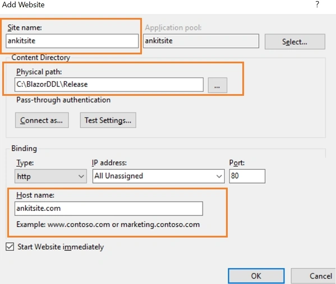Click the Connect as... button
Image resolution: width=336 pixels, height=284 pixels.
[42, 120]
